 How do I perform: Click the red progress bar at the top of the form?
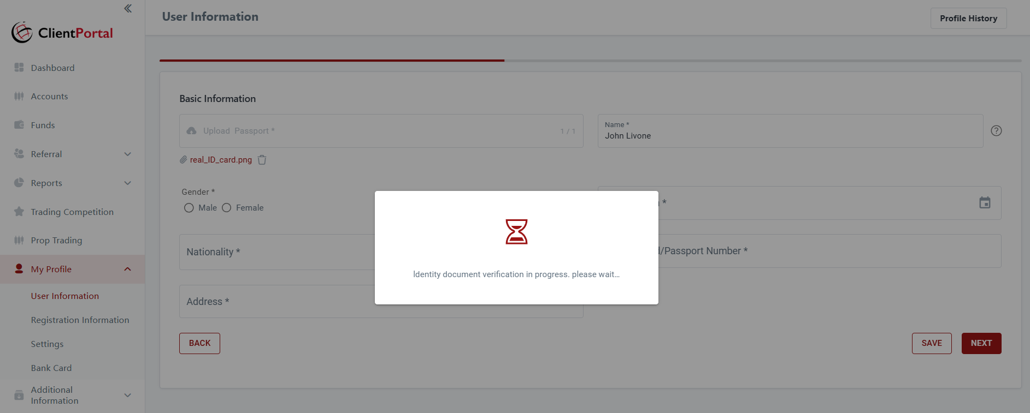[x=332, y=61]
